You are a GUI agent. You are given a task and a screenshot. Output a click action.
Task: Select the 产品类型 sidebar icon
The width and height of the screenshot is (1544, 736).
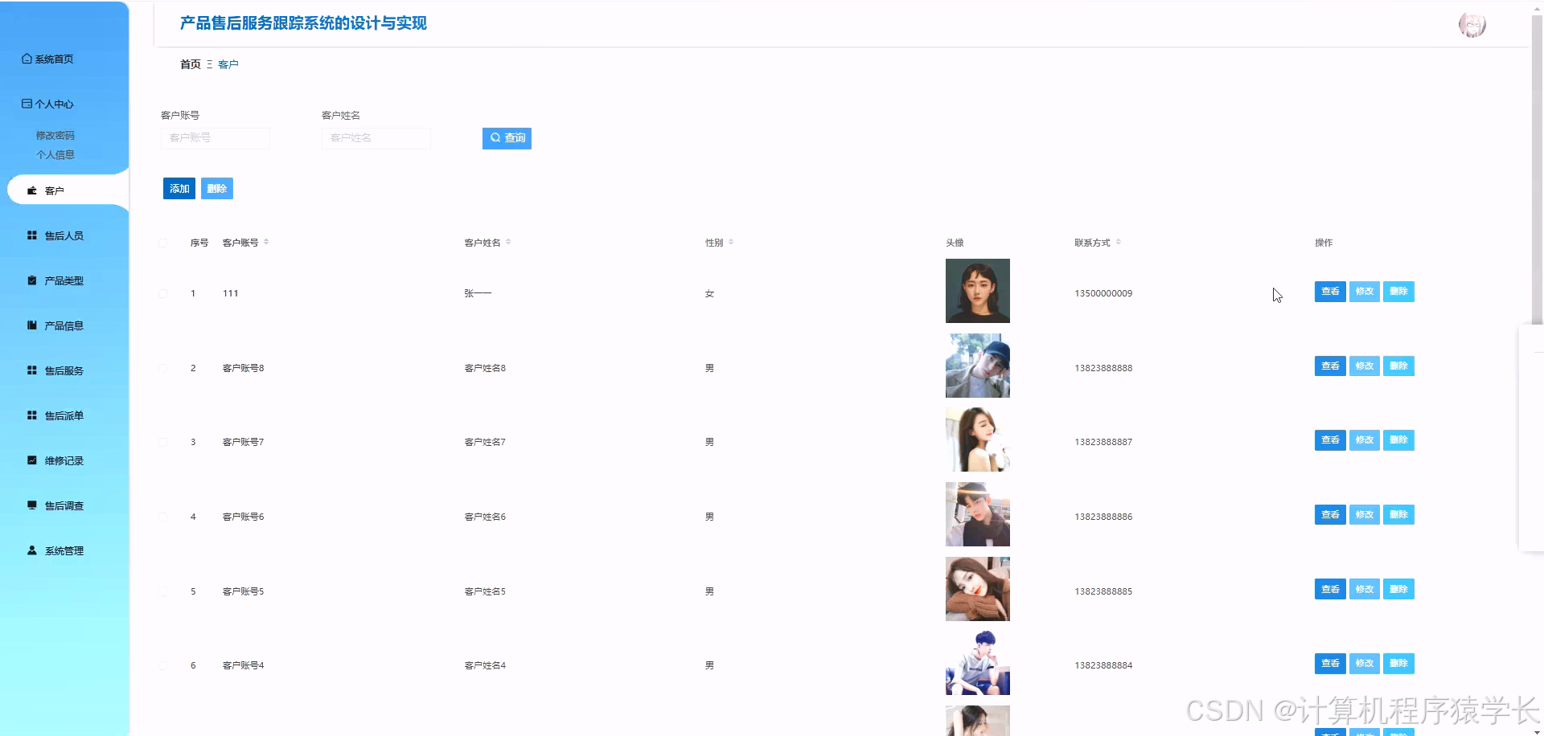click(31, 280)
